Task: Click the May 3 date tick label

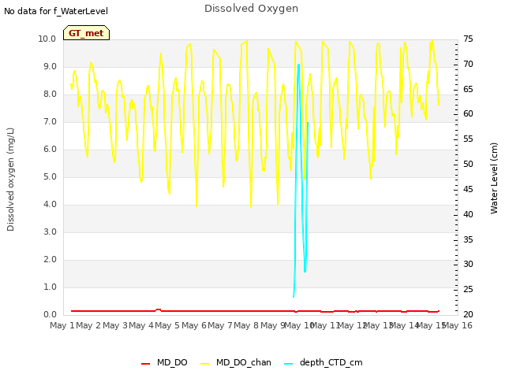Action: pyautogui.click(x=114, y=325)
